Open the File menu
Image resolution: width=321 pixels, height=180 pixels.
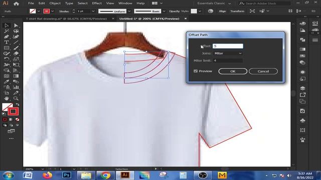31,3
